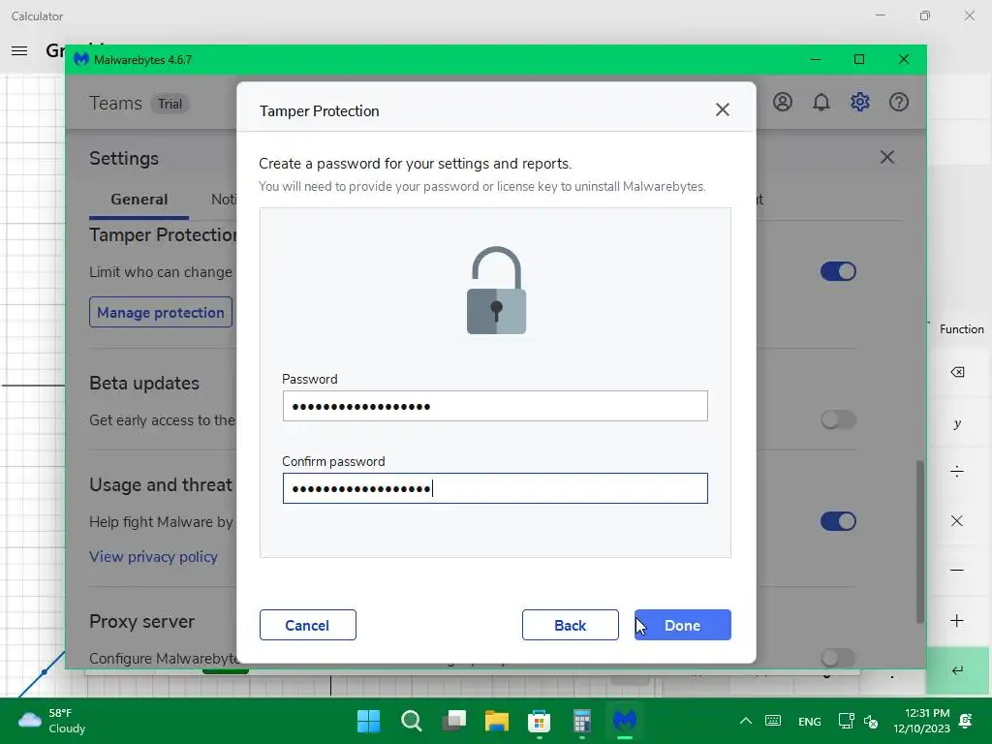Open the notification center bell icon
The image size is (992, 744).
[966, 721]
